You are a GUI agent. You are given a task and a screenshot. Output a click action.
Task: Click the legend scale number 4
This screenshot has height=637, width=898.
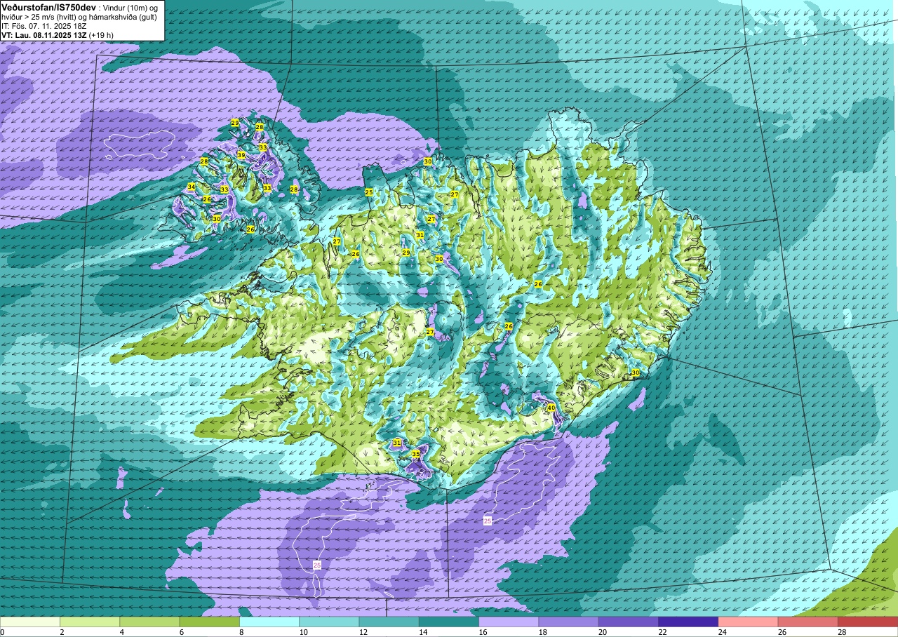122,632
